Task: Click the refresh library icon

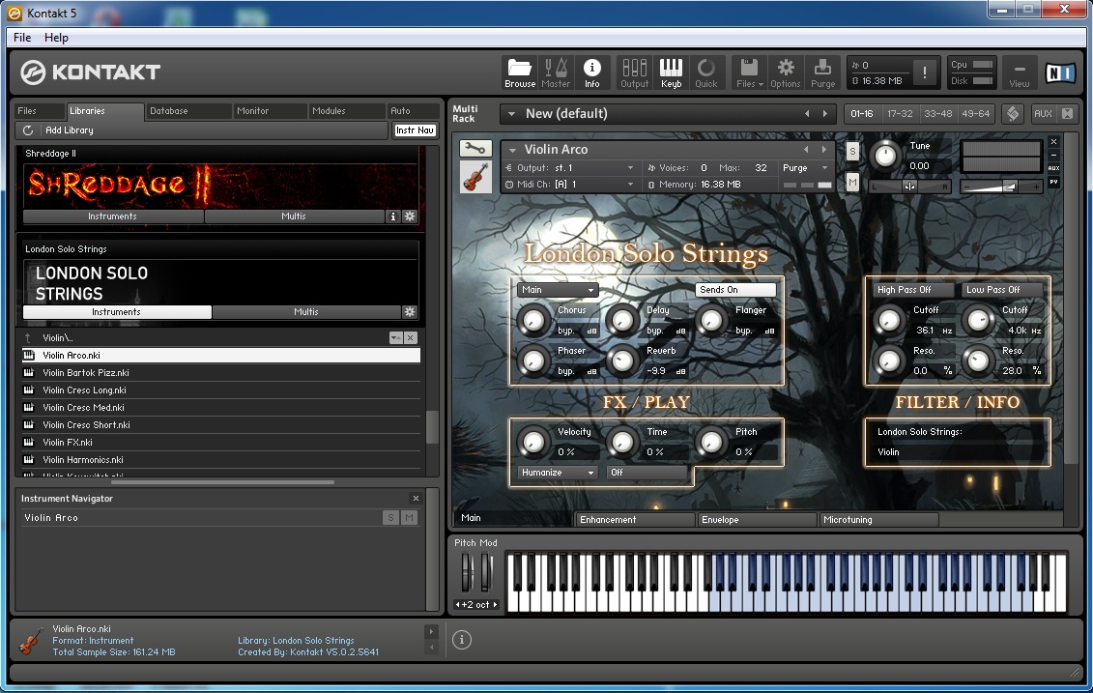Action: tap(28, 130)
